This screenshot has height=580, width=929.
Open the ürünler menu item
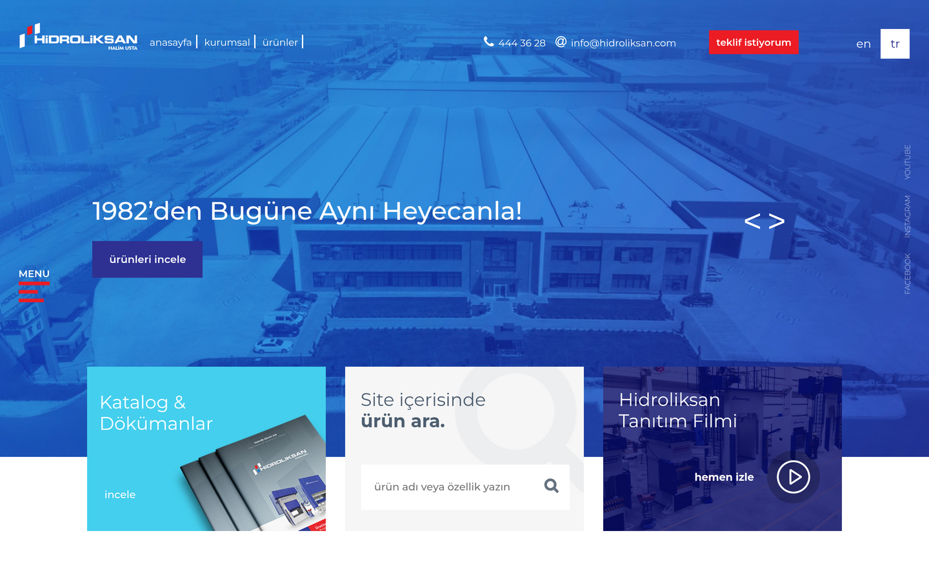[280, 43]
